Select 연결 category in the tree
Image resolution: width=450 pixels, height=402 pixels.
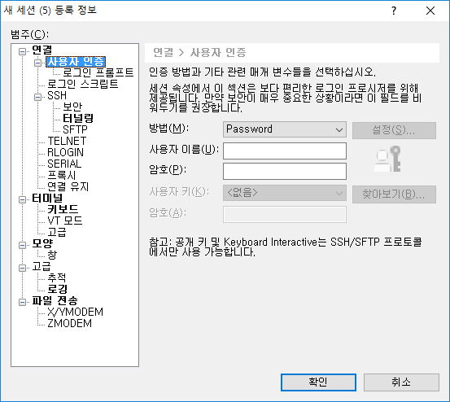42,50
